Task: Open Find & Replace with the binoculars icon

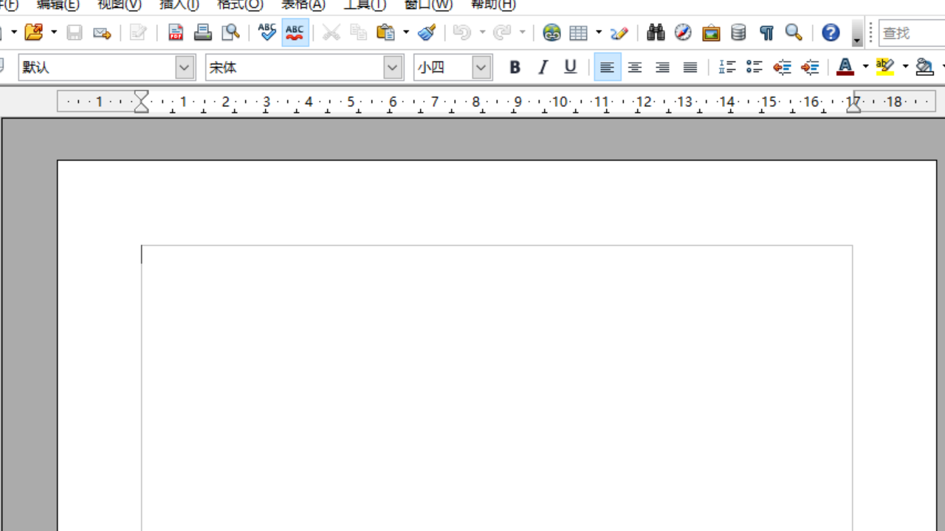Action: [655, 32]
